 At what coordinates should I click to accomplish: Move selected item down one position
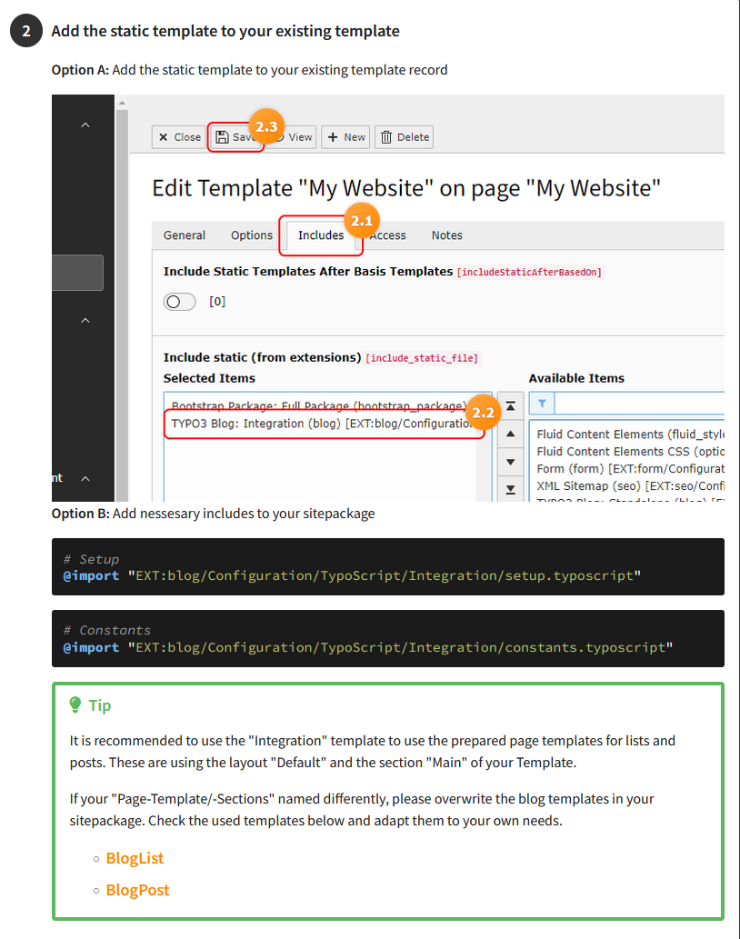pos(511,462)
